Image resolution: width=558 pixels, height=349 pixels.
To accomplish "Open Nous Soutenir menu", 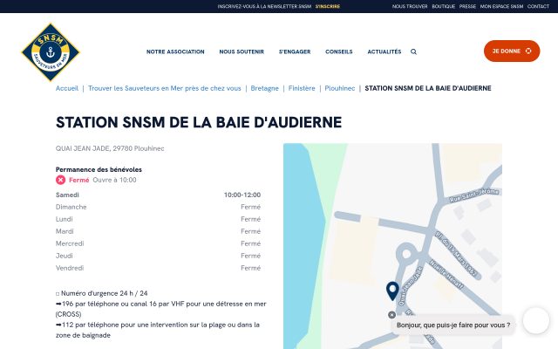I will pos(242,51).
